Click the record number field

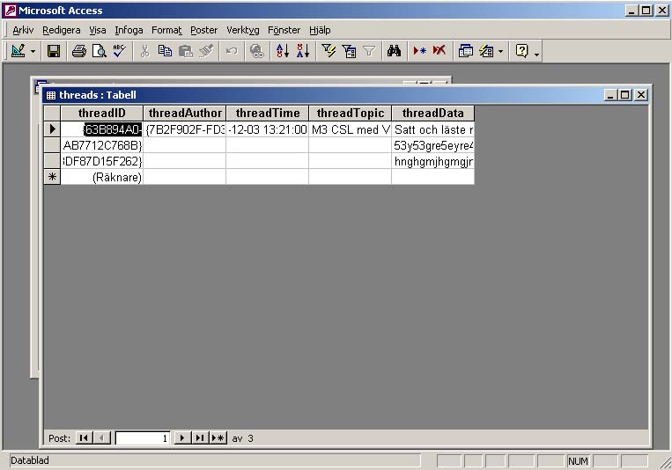click(x=143, y=437)
